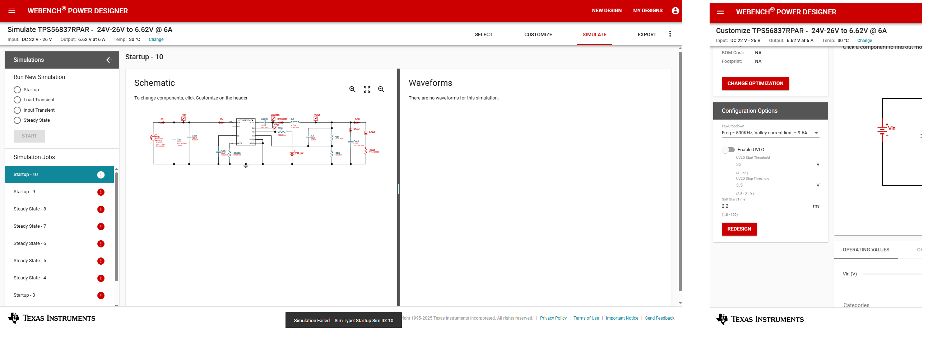Click the Texas Instruments logo in Simulate window

(x=51, y=318)
